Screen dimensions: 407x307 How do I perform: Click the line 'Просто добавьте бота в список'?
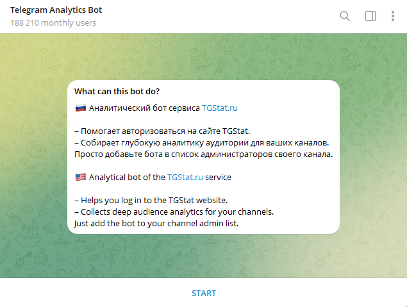pos(204,154)
